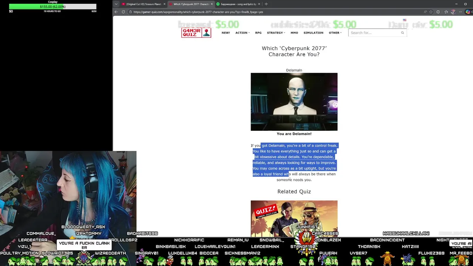Click the Cosplay goal progress bar
Screen dimensions: 473x266
pyautogui.click(x=52, y=7)
